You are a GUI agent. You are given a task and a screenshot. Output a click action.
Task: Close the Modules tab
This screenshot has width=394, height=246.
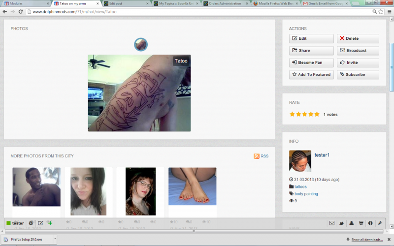[x=48, y=3]
